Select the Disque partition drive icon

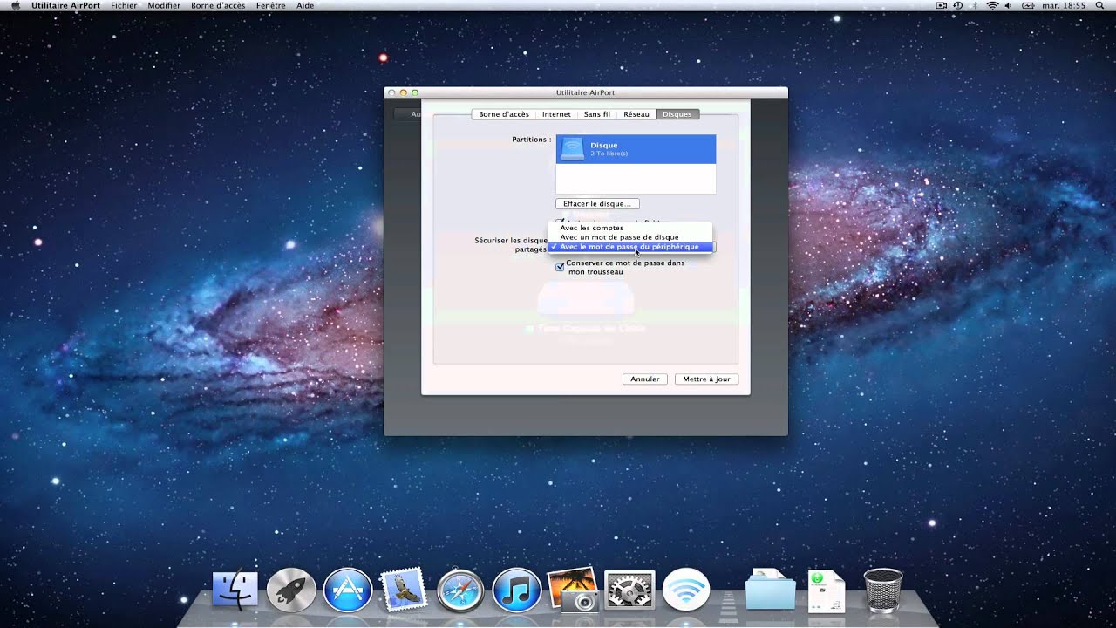coord(572,149)
